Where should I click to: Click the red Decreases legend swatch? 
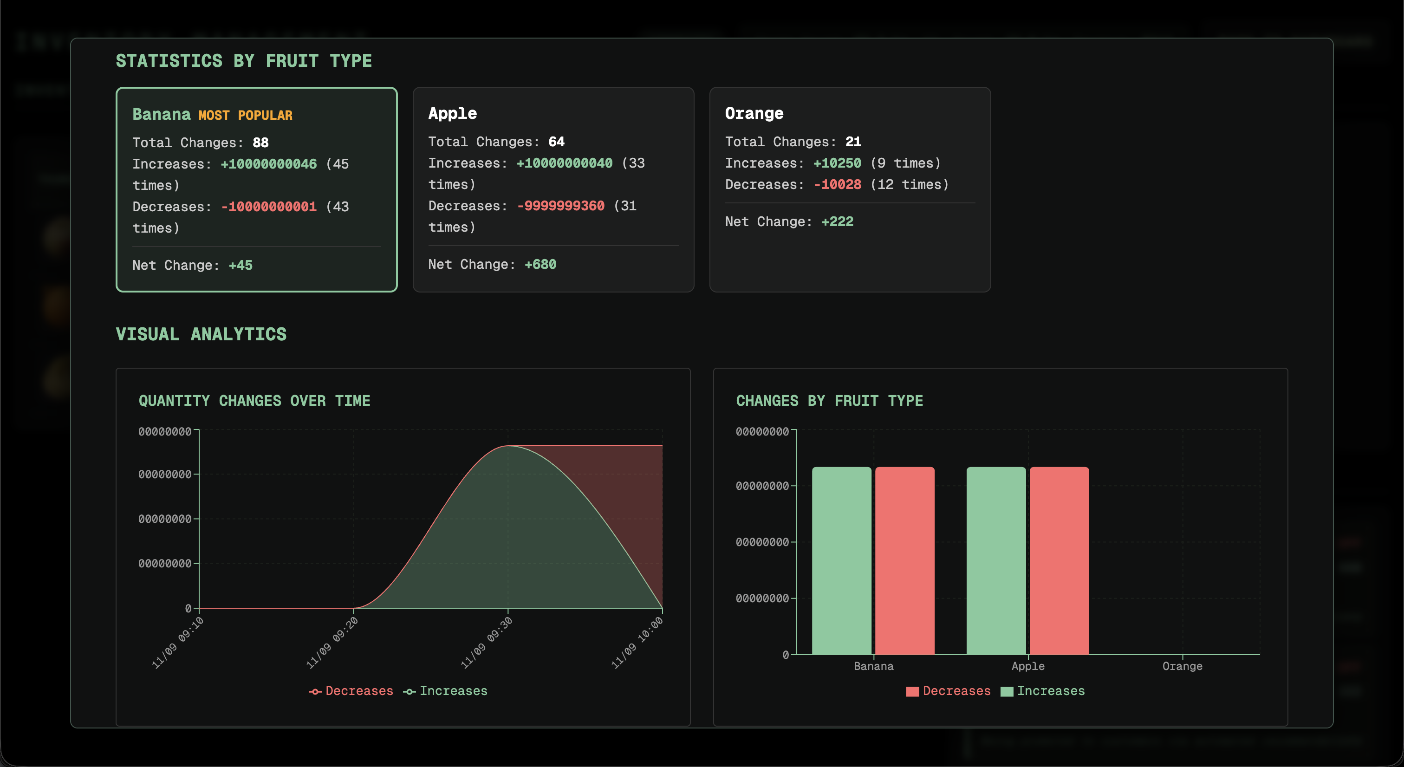point(912,691)
